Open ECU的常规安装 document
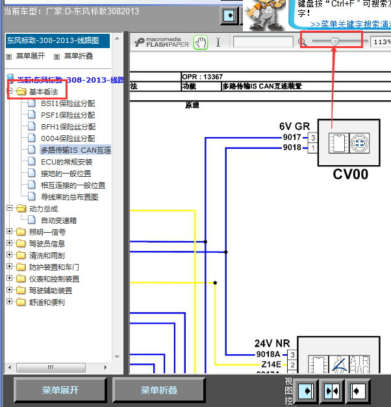This screenshot has width=391, height=407. (67, 162)
